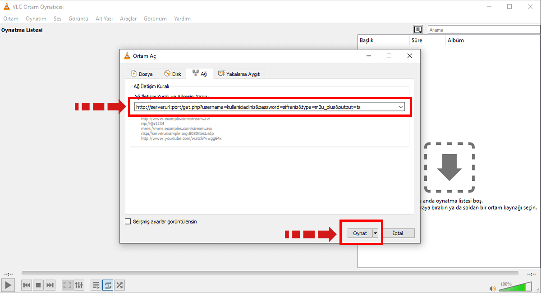Open the Oynatım menu
This screenshot has height=293, width=541.
click(x=36, y=18)
